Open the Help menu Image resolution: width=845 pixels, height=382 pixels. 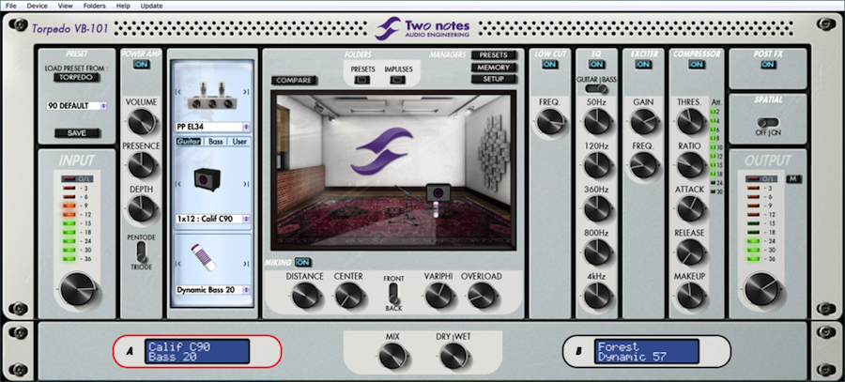[x=123, y=6]
